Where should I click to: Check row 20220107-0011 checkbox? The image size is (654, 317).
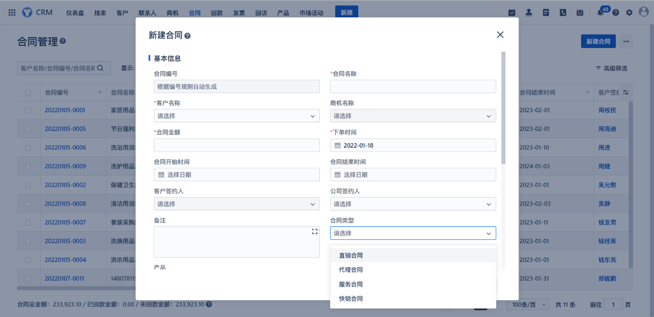(x=28, y=278)
